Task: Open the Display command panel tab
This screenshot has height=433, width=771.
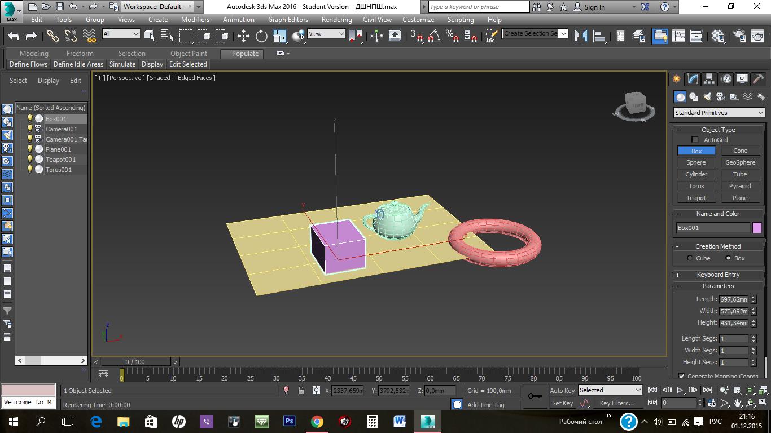Action: 742,79
